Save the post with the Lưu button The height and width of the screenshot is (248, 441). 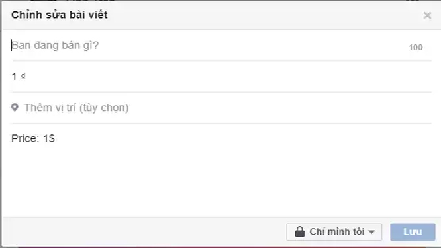(x=413, y=232)
